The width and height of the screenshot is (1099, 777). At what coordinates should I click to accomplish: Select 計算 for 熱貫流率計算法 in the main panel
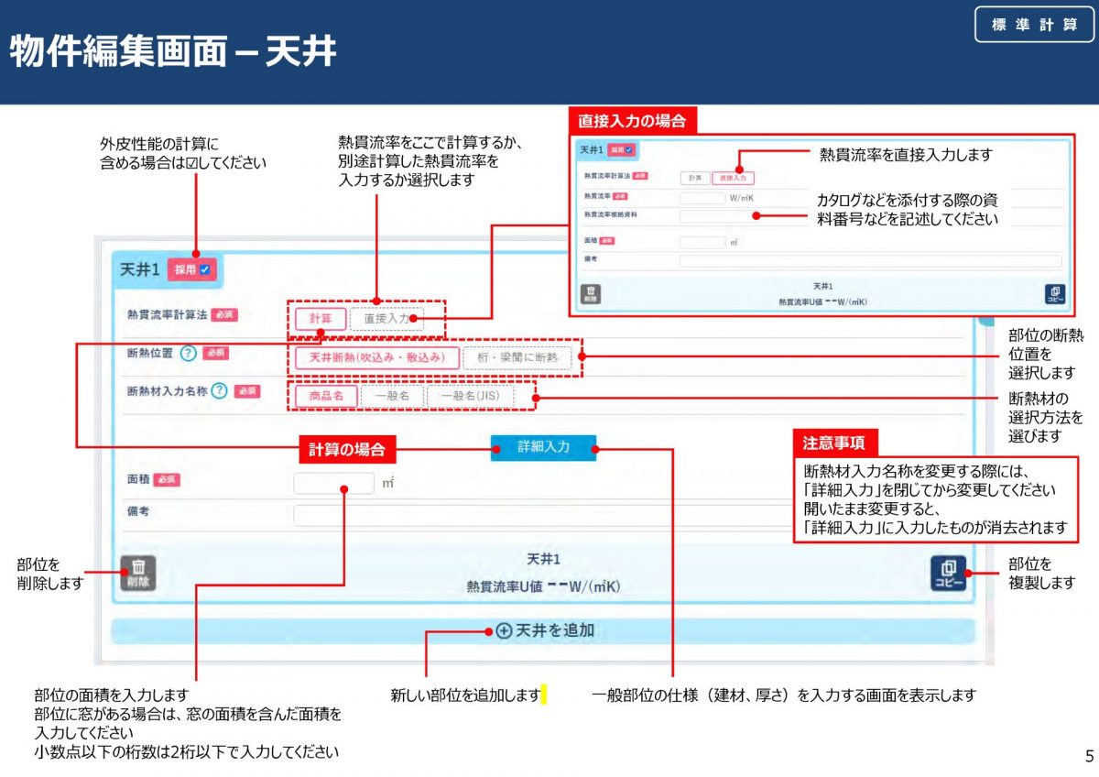(321, 319)
